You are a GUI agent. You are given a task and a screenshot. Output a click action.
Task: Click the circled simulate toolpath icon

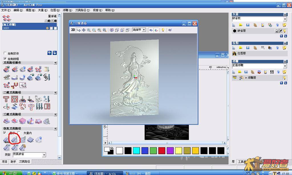[x=15, y=140]
